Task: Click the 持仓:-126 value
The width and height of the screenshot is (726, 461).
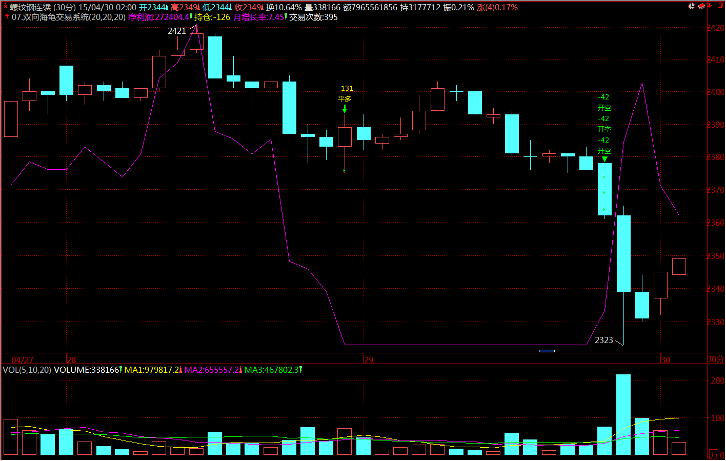Action: 212,17
